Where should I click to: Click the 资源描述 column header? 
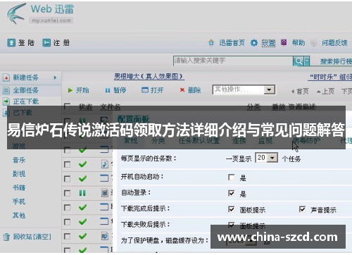(302, 107)
